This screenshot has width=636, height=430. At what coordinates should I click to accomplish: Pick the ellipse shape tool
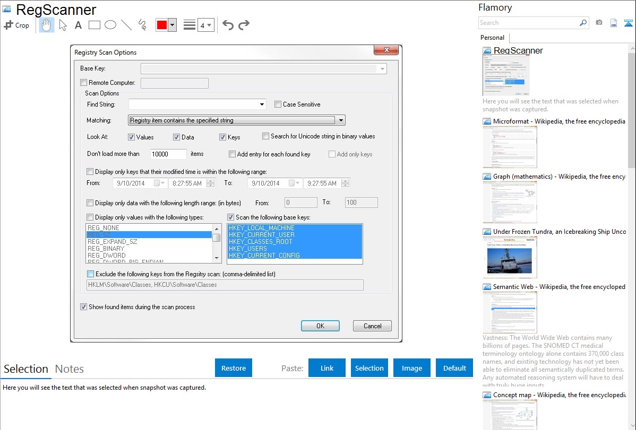[x=110, y=25]
